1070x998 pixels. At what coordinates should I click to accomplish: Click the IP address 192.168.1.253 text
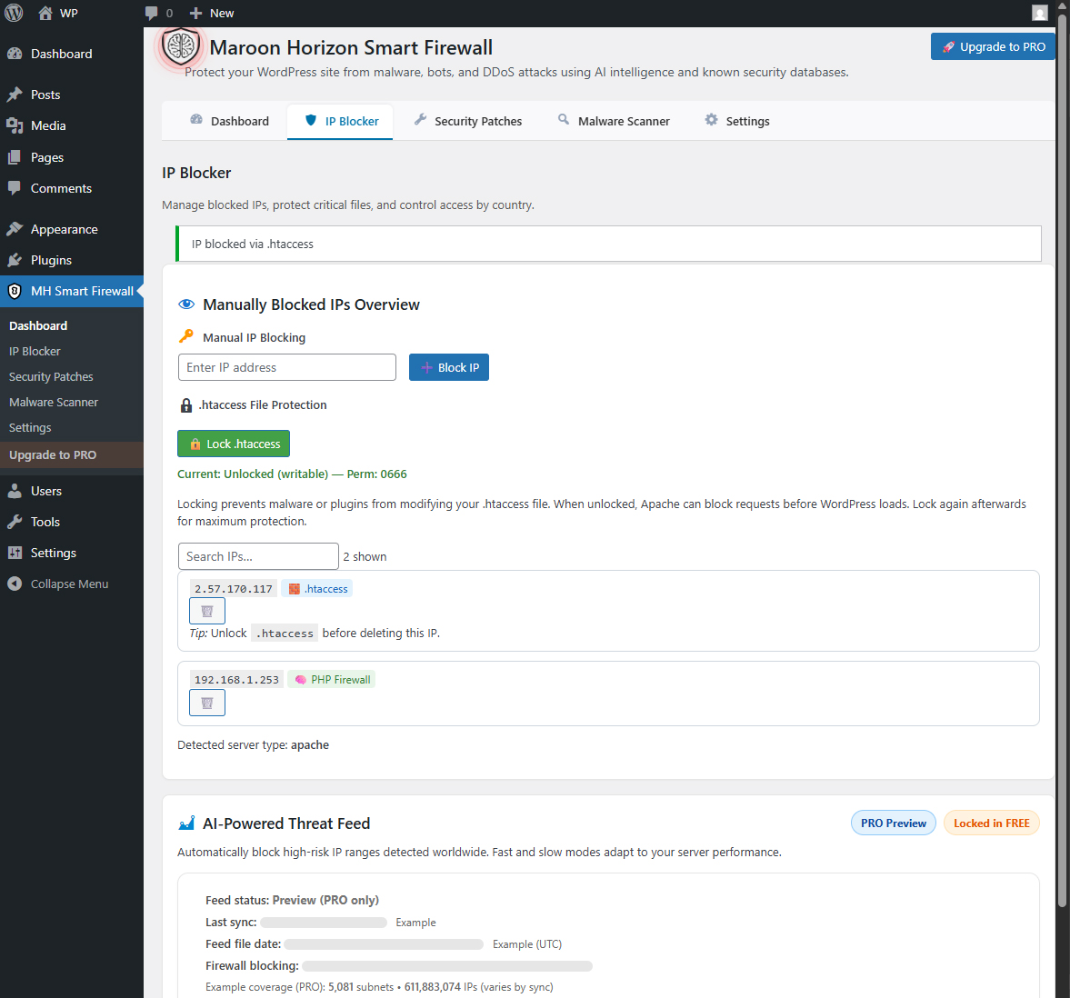[236, 680]
